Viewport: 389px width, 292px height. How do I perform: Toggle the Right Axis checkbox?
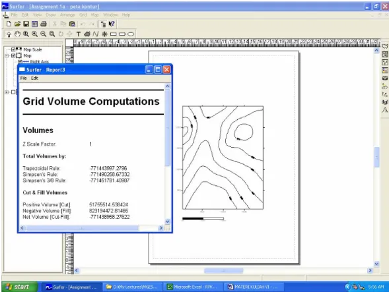(20, 62)
